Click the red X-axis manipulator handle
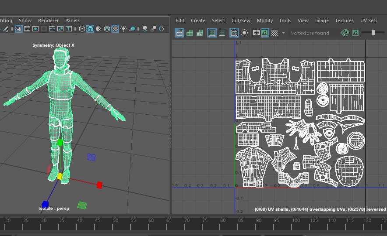Screen dimensions: 387x236 [x=99, y=185]
